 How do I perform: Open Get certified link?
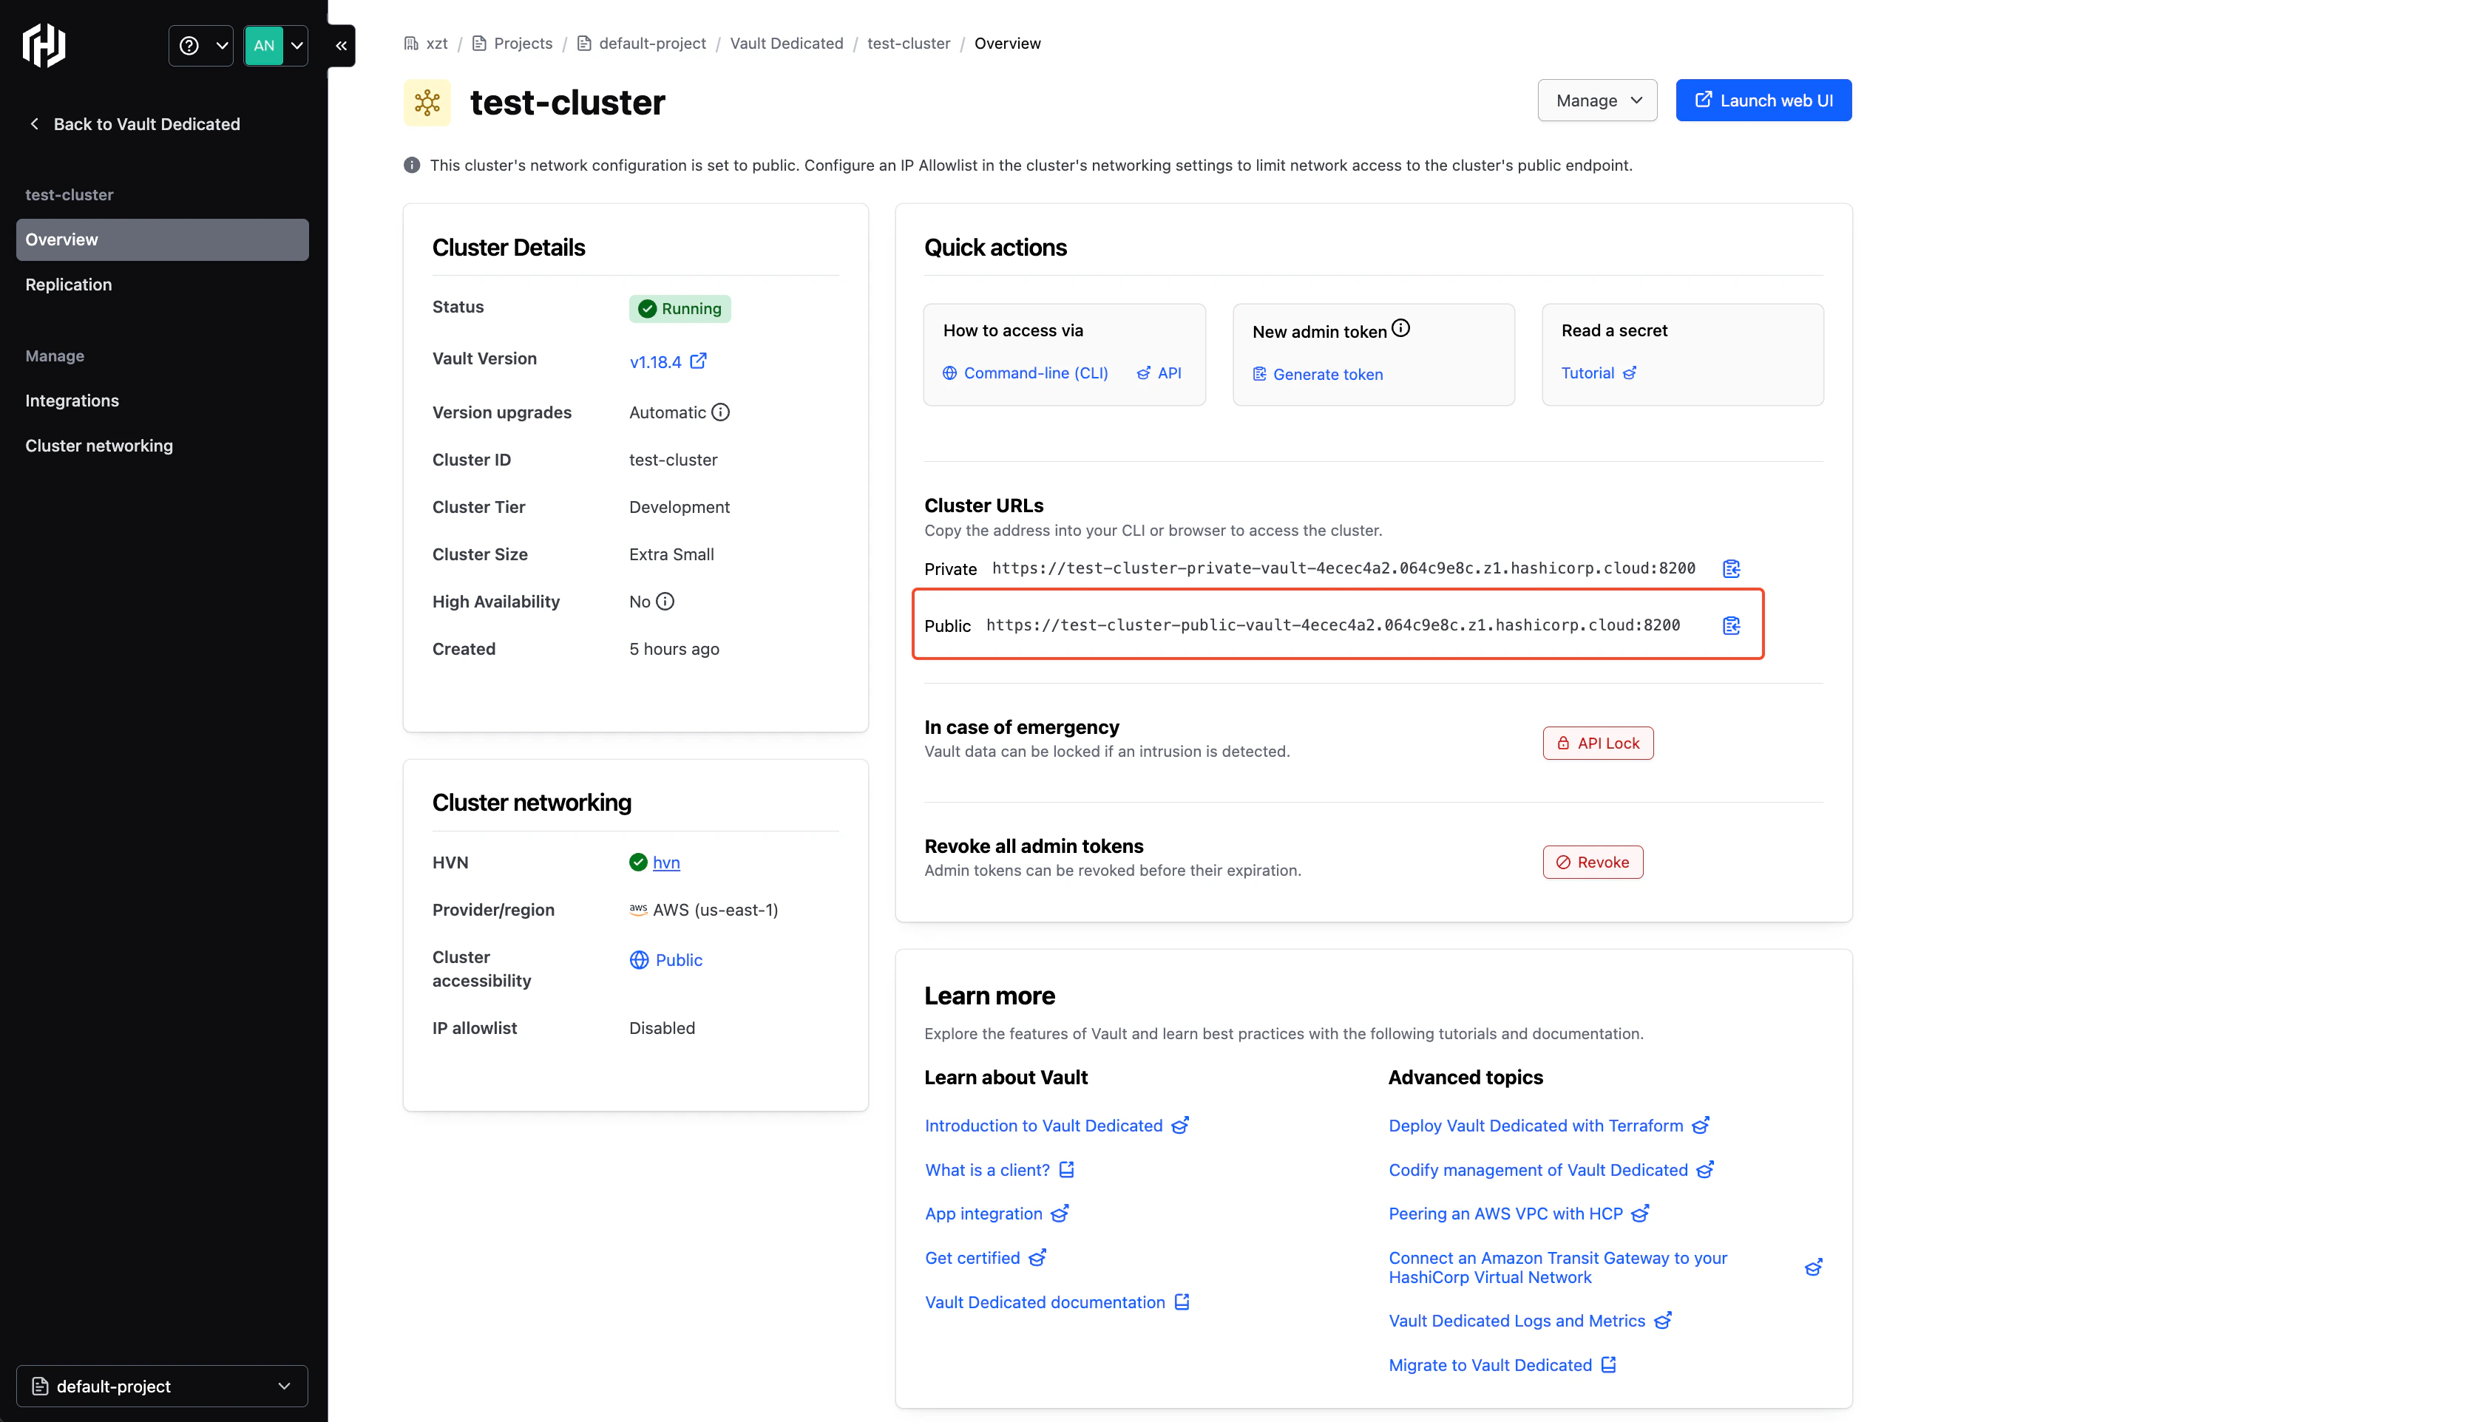pos(986,1258)
